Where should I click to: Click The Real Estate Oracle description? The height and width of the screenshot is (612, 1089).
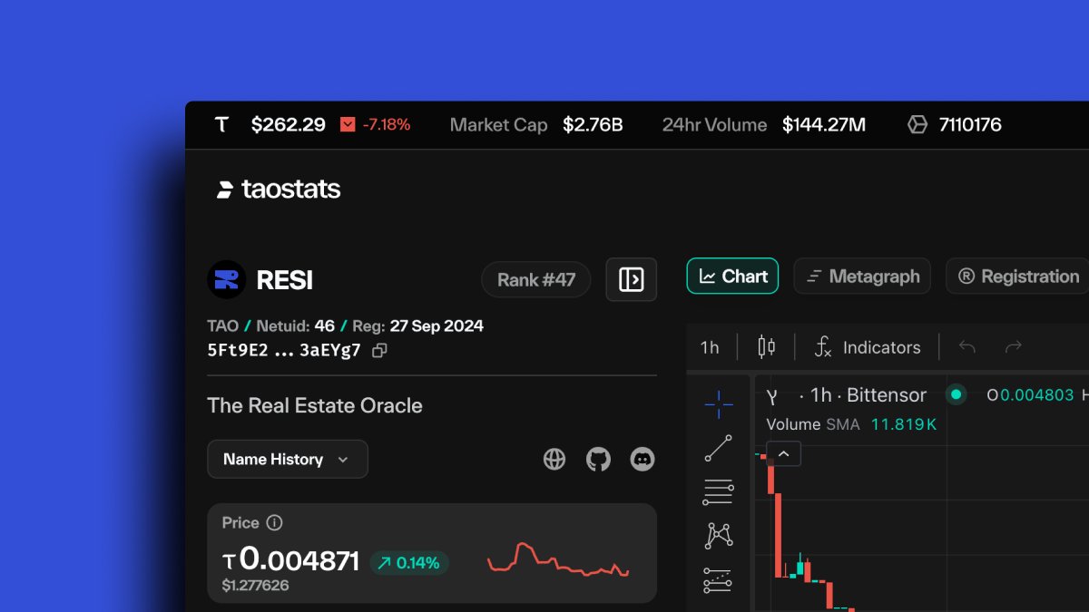pyautogui.click(x=315, y=405)
